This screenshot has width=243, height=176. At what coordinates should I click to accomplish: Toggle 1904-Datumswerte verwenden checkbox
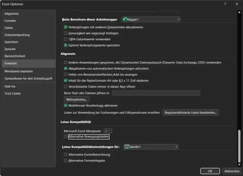point(66,39)
